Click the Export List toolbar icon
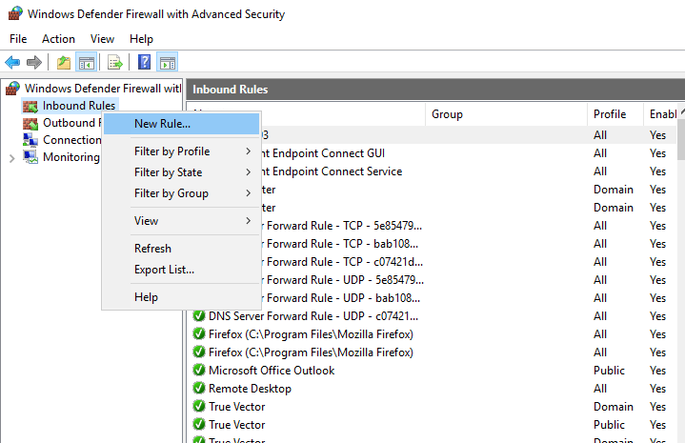This screenshot has height=443, width=685. point(115,63)
